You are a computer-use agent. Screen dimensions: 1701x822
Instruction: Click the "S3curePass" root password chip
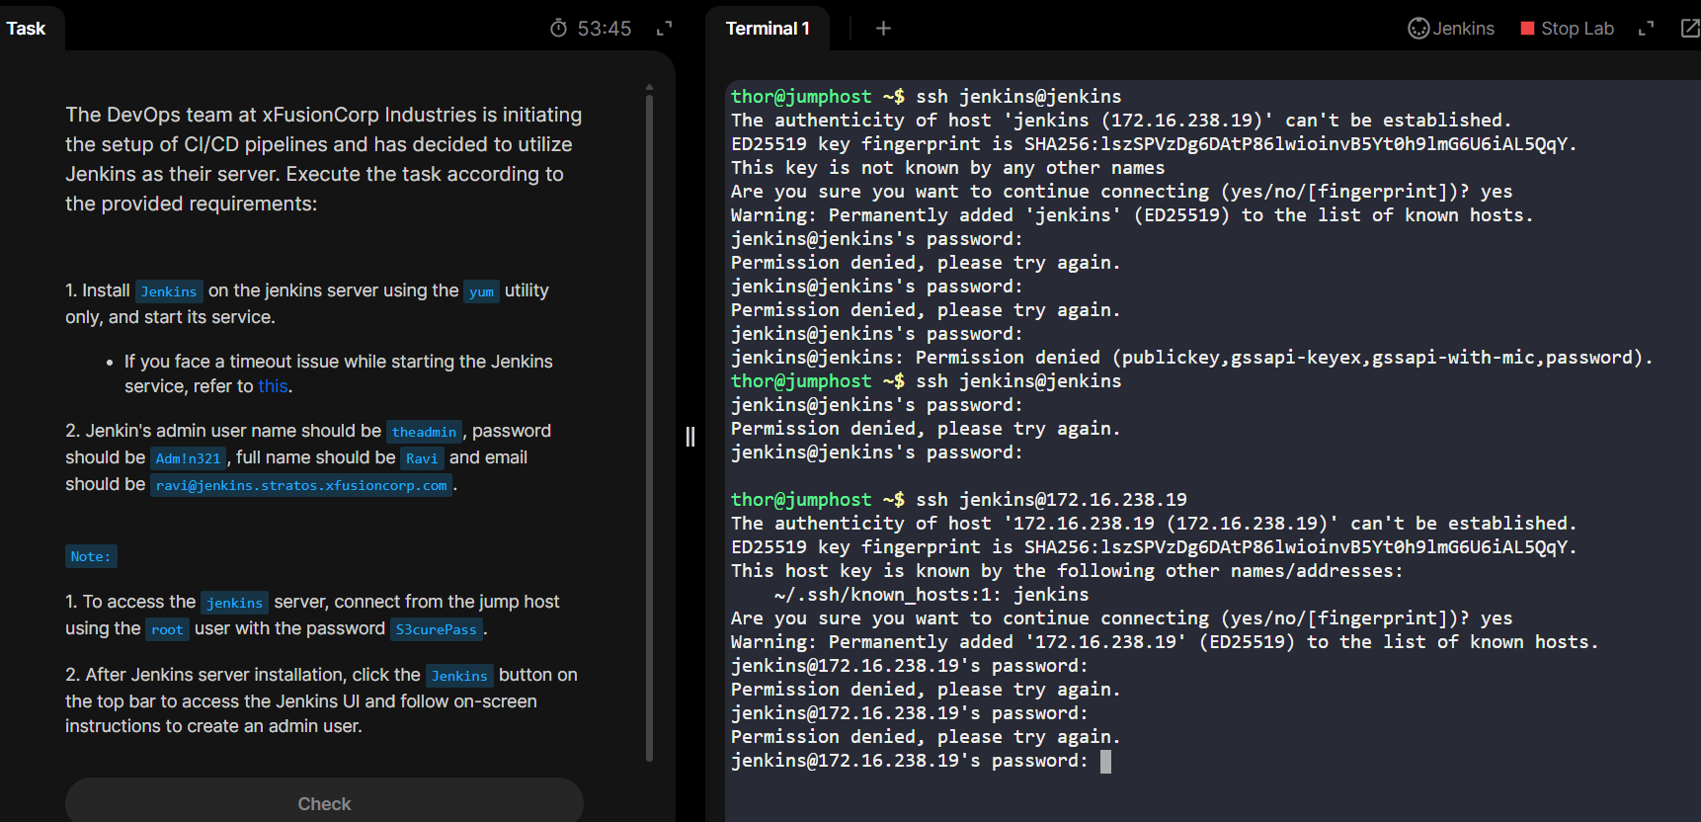point(436,629)
